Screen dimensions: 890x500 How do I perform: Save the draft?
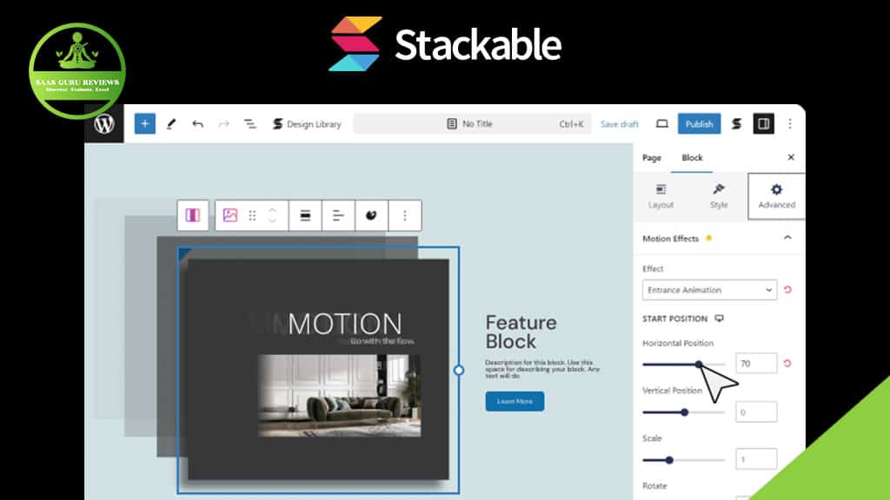click(619, 123)
